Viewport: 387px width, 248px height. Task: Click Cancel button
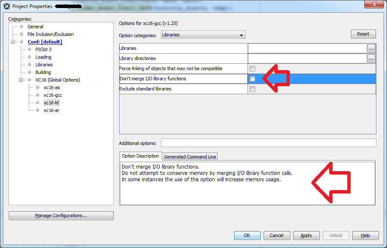pos(277,235)
